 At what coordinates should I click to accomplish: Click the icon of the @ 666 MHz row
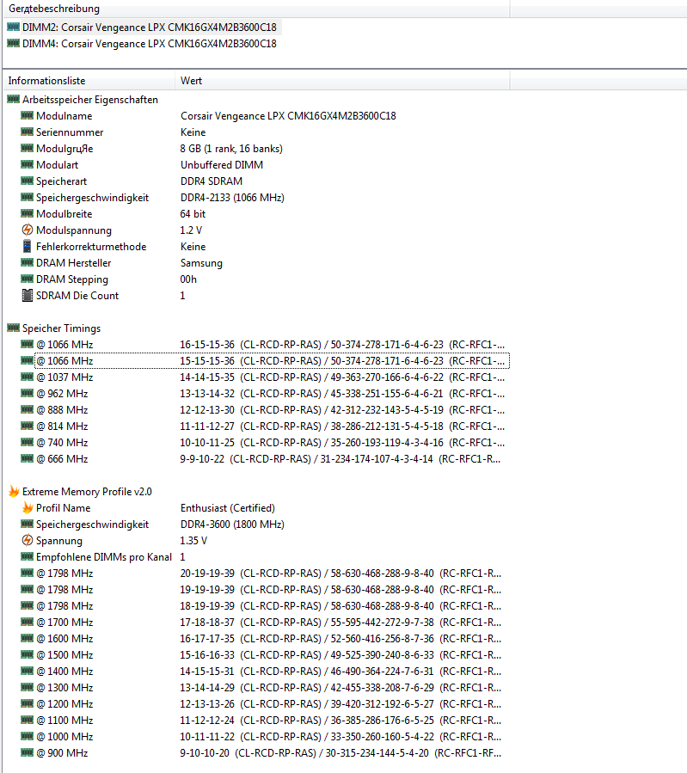click(28, 458)
